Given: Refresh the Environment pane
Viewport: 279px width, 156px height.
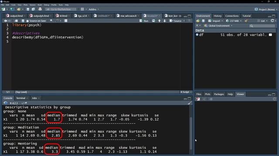Looking at the screenshot, I should tap(272, 21).
